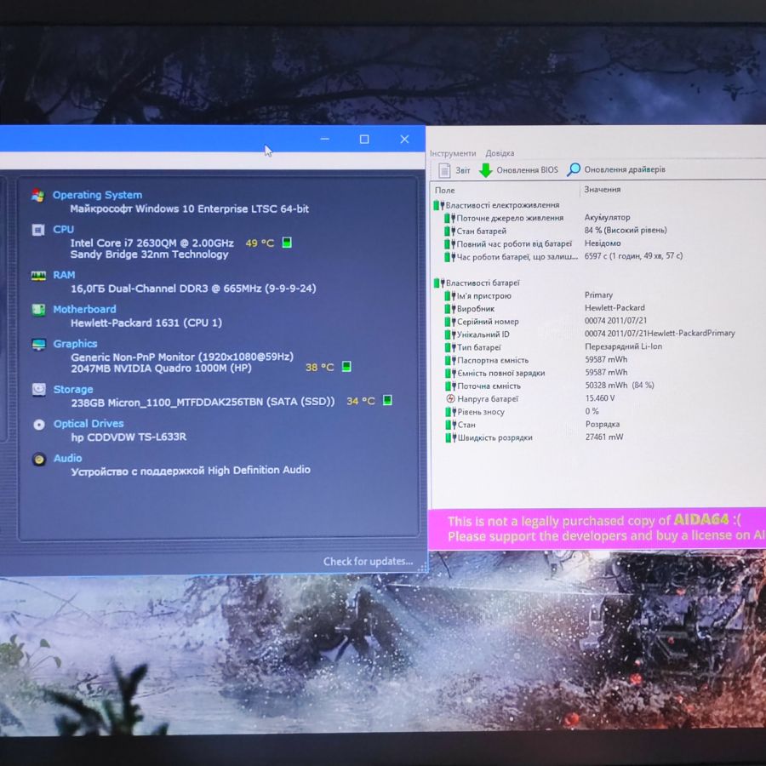This screenshot has height=766, width=766.
Task: Click the RAM module icon
Action: [x=38, y=276]
